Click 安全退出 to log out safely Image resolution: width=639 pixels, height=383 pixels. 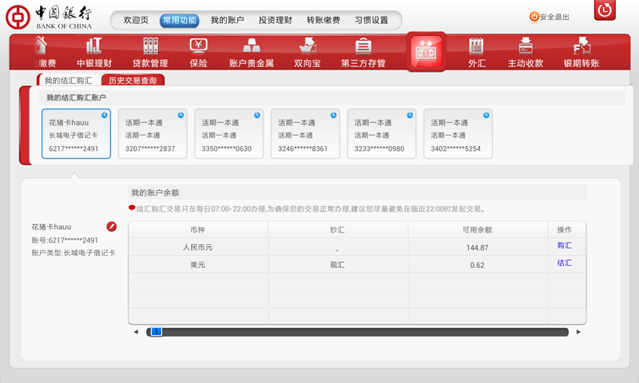tap(550, 17)
